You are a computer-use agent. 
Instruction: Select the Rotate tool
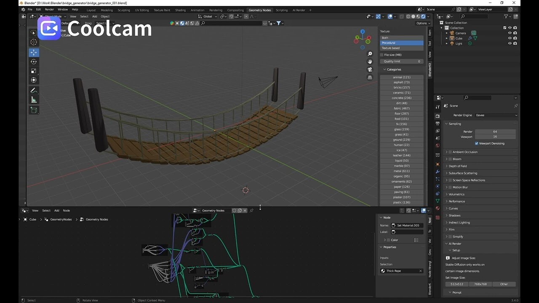pyautogui.click(x=34, y=61)
